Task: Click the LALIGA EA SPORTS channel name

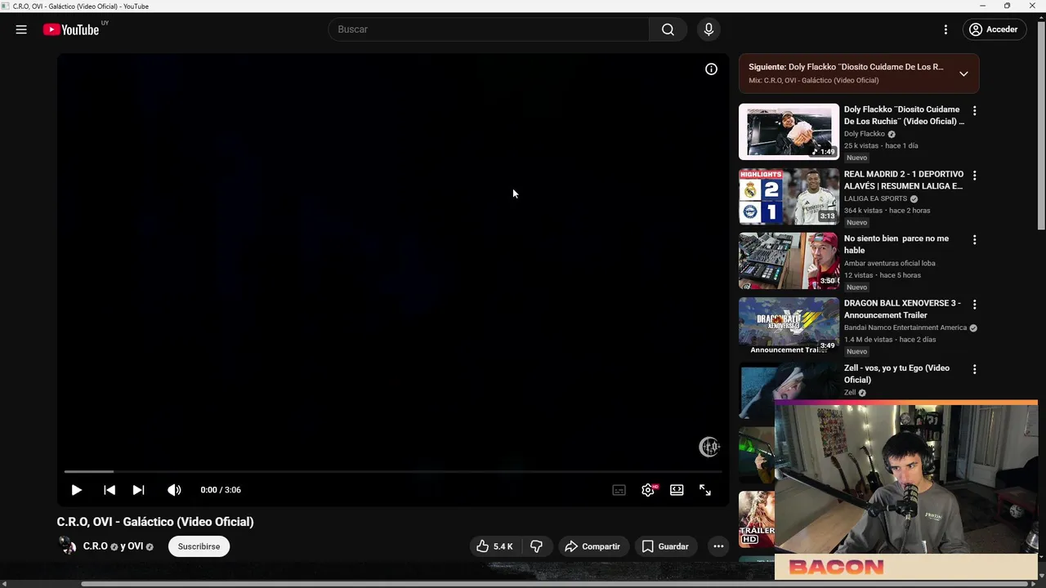Action: click(875, 198)
